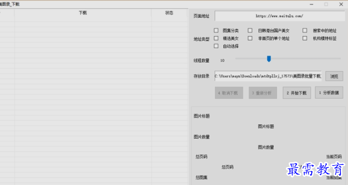The width and height of the screenshot is (348, 185).
Task: Click the 2 开始下载 button
Action: pos(297,93)
